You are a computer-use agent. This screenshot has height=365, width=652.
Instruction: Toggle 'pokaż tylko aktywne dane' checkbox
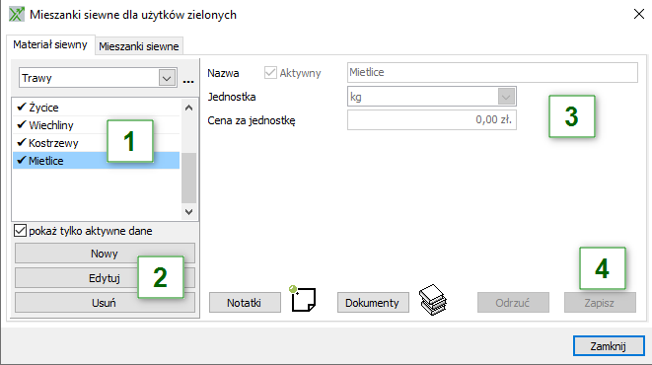tap(20, 230)
